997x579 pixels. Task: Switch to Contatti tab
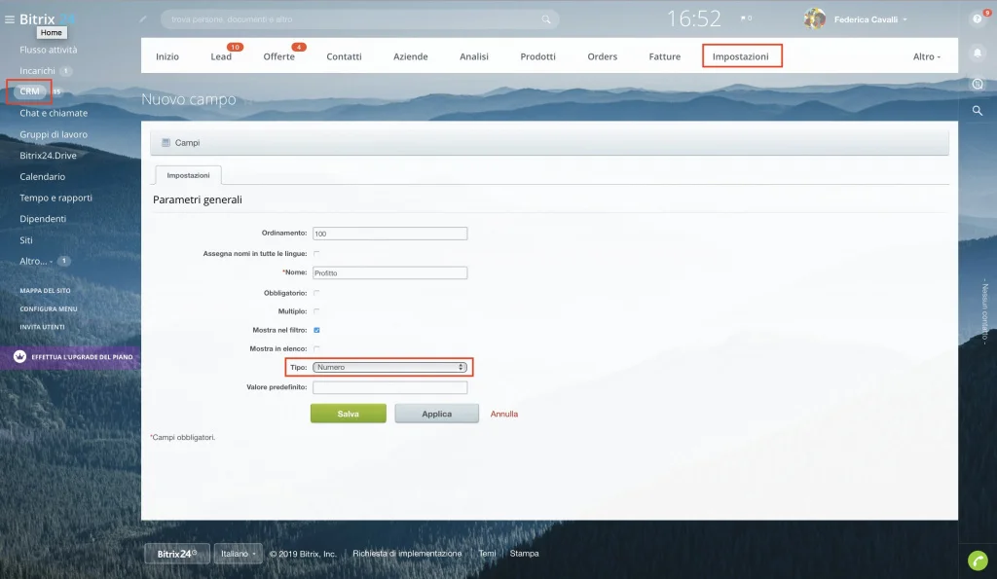[x=344, y=56]
